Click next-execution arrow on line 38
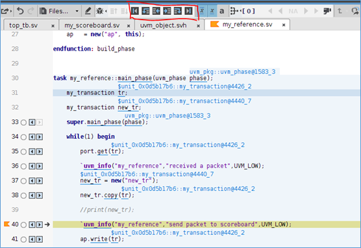Viewport: 361px width, 248px height. coord(40,195)
